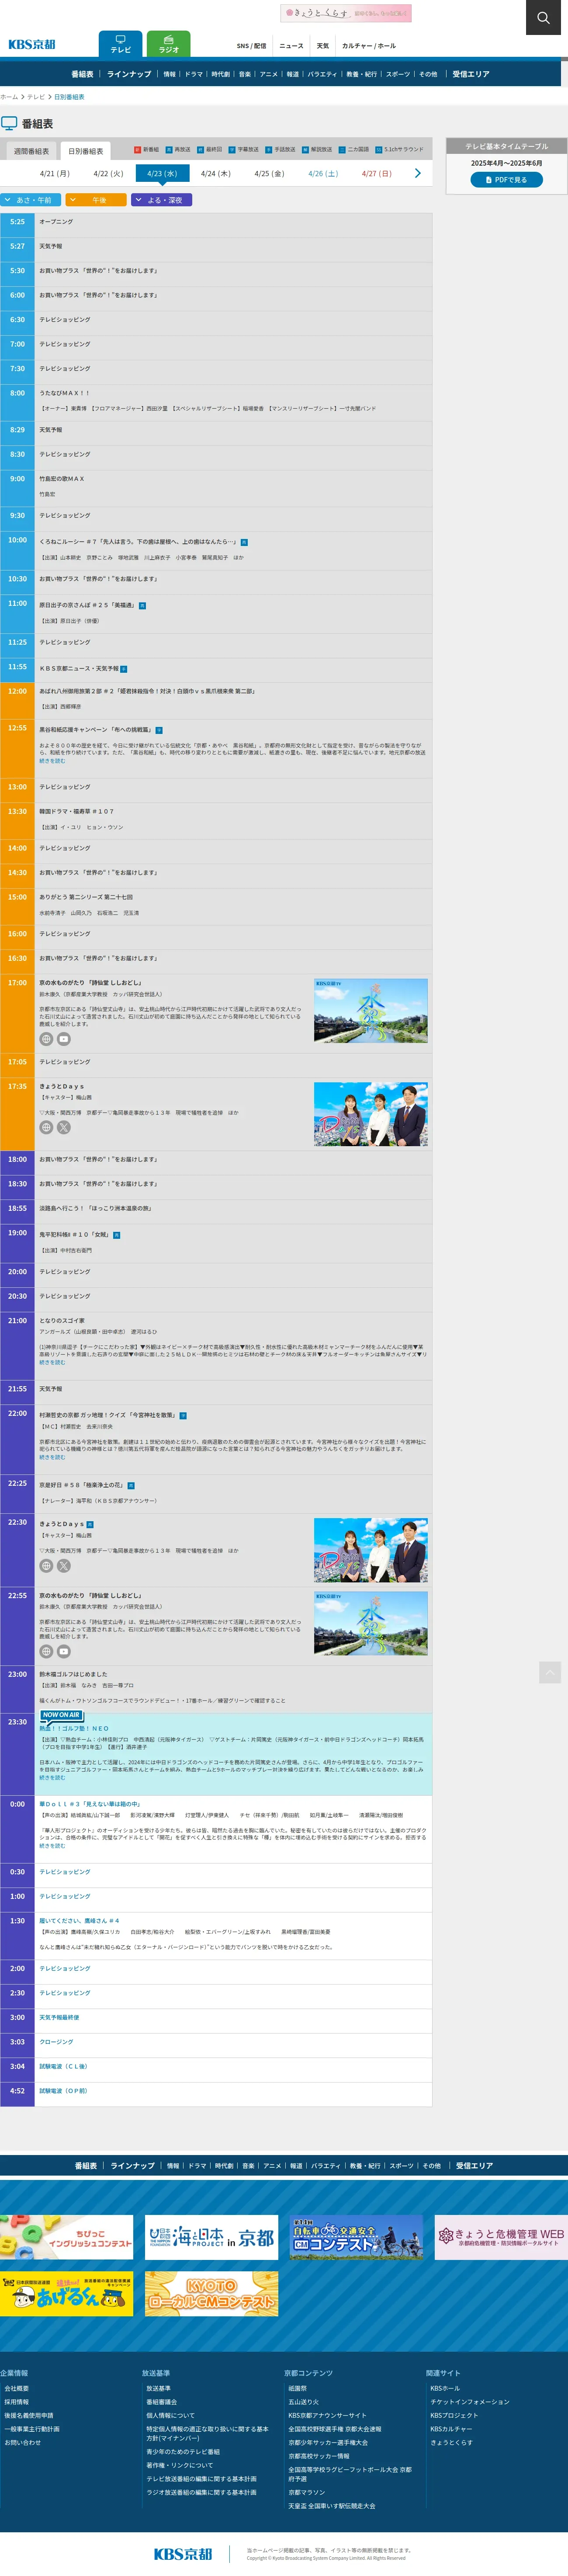Open 天気 in the header menu
Image resolution: width=568 pixels, height=2576 pixels.
point(323,46)
